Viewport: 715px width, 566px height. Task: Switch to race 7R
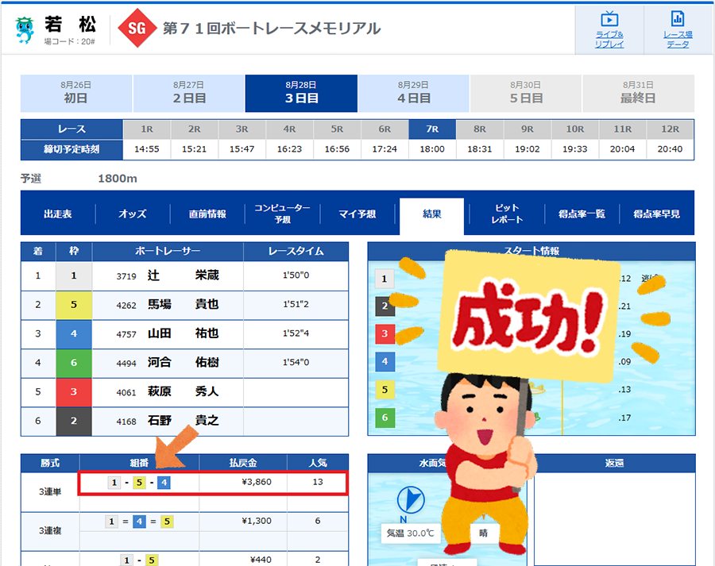[432, 129]
